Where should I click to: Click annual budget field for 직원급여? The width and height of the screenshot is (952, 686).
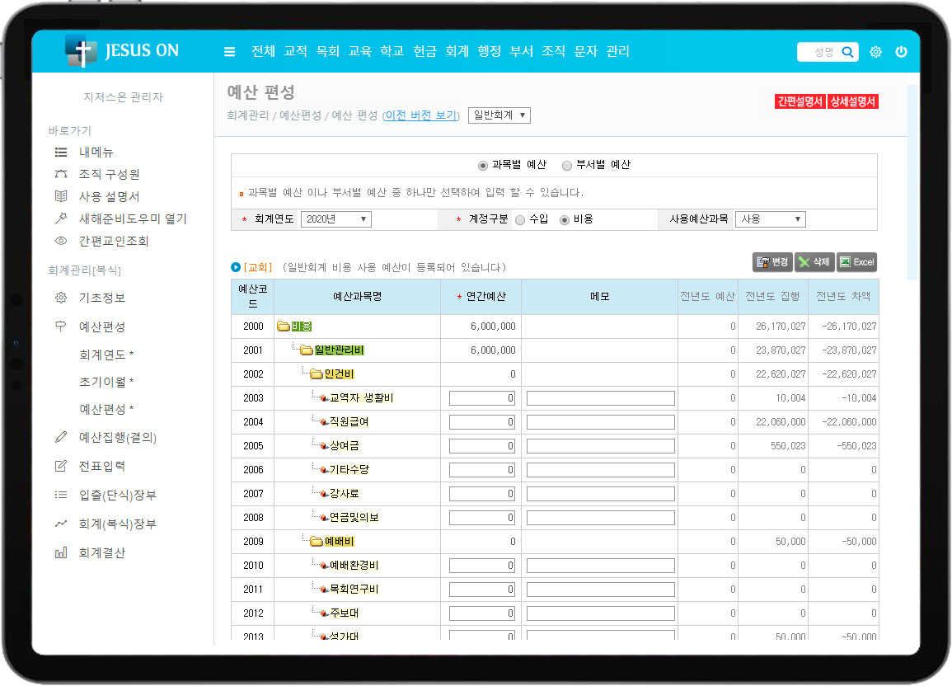(x=482, y=422)
